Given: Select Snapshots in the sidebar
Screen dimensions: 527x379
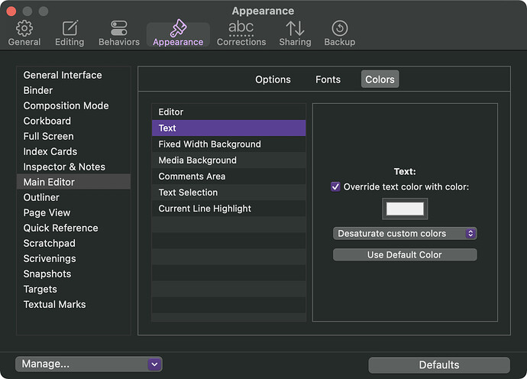Looking at the screenshot, I should point(73,274).
